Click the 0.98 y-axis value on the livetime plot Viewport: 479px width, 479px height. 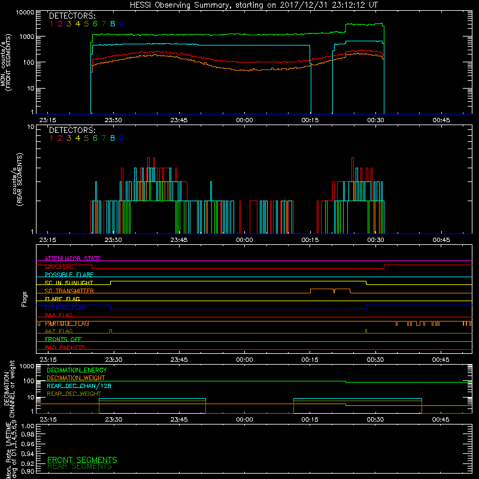point(28,435)
